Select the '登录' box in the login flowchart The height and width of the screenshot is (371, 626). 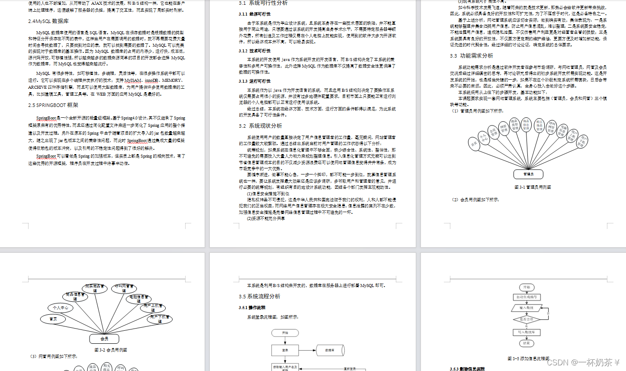point(285,350)
